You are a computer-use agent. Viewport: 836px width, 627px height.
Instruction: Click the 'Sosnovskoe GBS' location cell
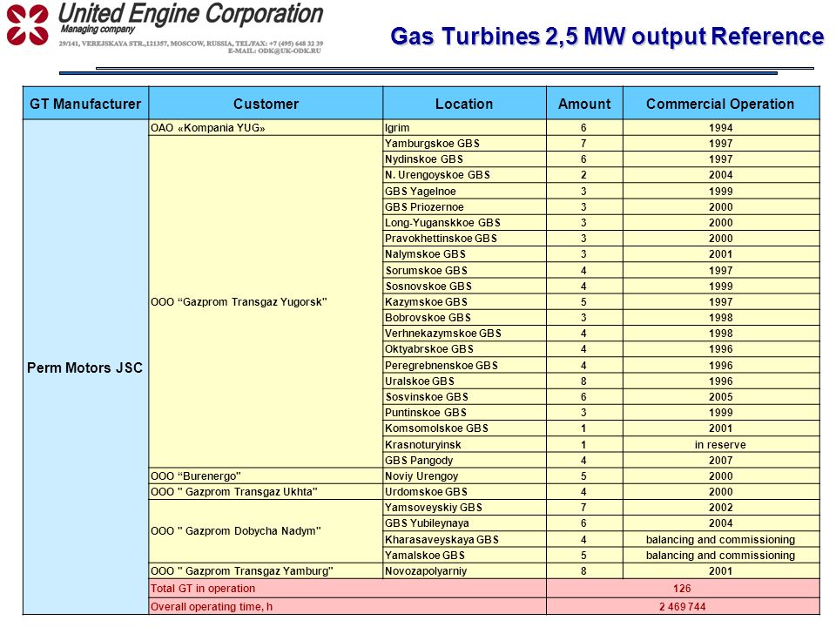tap(464, 286)
